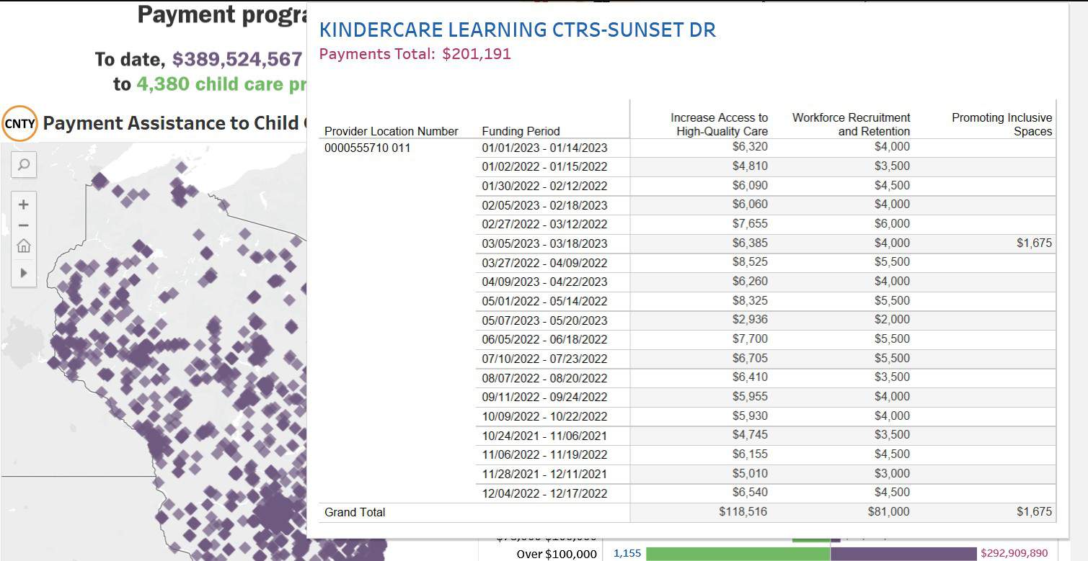Select funding period 11/06/2022 - 11/19/2022
Image resolution: width=1088 pixels, height=561 pixels.
point(544,454)
